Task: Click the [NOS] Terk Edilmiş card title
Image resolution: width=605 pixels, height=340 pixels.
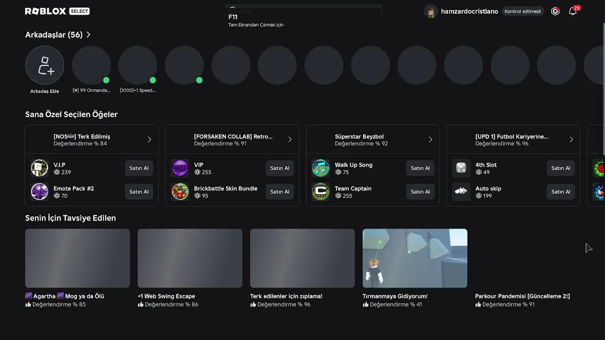Action: [x=82, y=136]
